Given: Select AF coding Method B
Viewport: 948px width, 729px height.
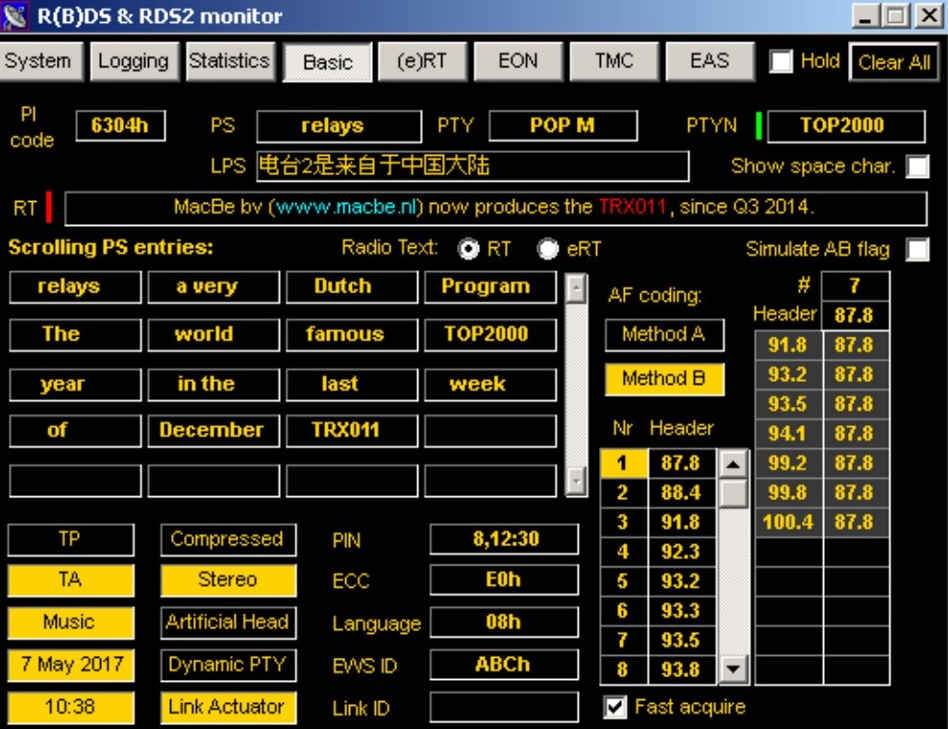Looking at the screenshot, I should point(663,379).
